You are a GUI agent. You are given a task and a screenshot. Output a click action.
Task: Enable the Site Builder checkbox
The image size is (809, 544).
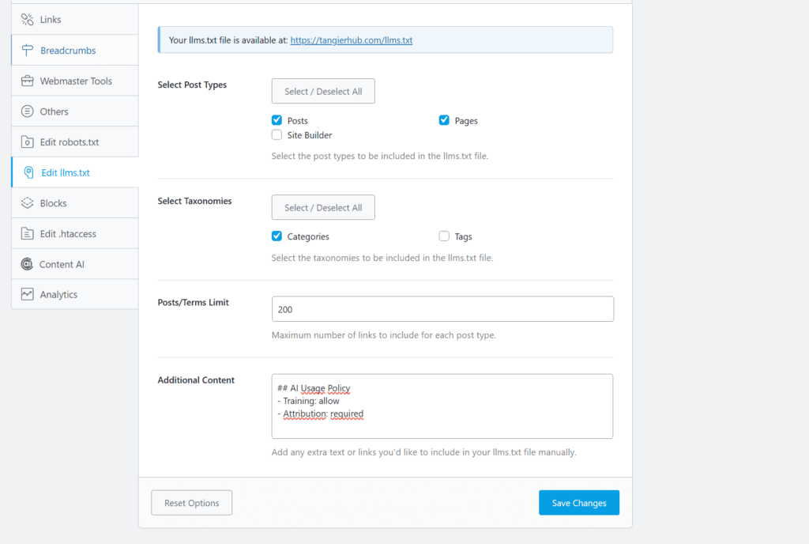277,135
